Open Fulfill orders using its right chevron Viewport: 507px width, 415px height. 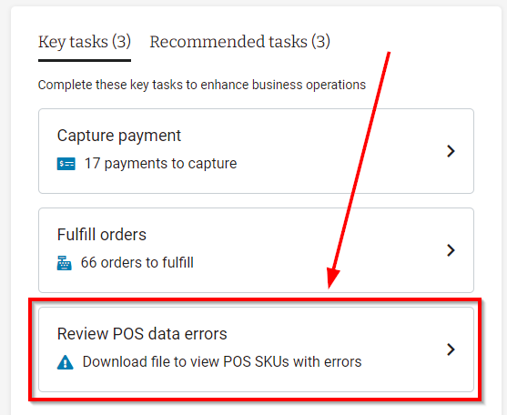point(451,250)
